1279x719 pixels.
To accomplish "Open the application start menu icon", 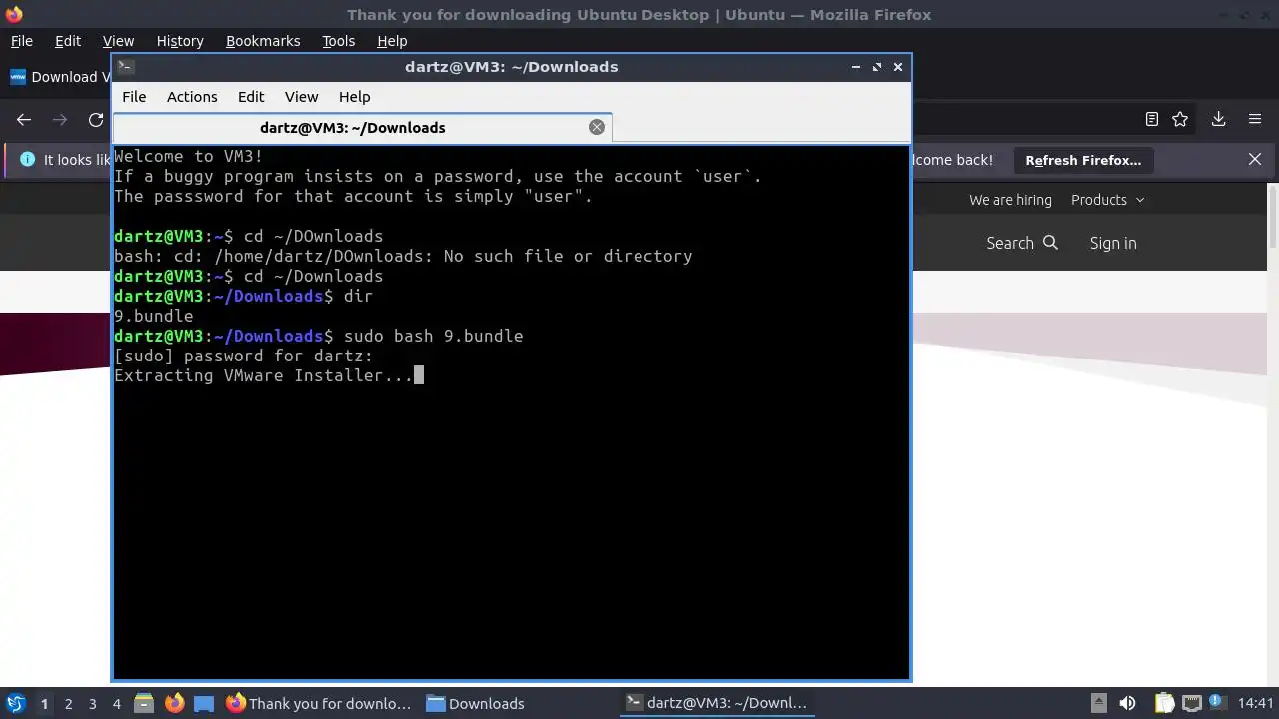I will click(x=16, y=703).
